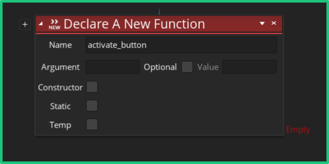The width and height of the screenshot is (329, 164).
Task: Click the plus icon to add an argument
Action: click(25, 25)
